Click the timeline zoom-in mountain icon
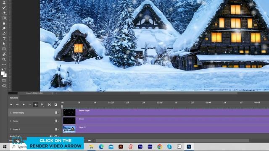The image size is (269, 151). point(90,141)
